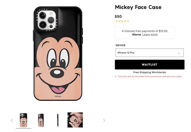Expand the device dropdown via its chevron arrow
The image size is (191, 132).
(x=179, y=53)
